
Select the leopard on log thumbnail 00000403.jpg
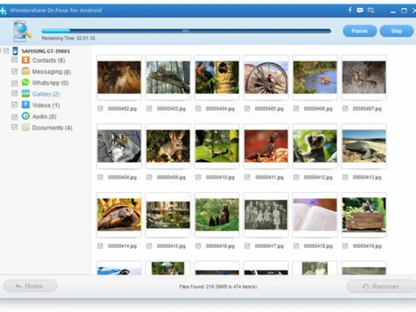click(x=168, y=77)
